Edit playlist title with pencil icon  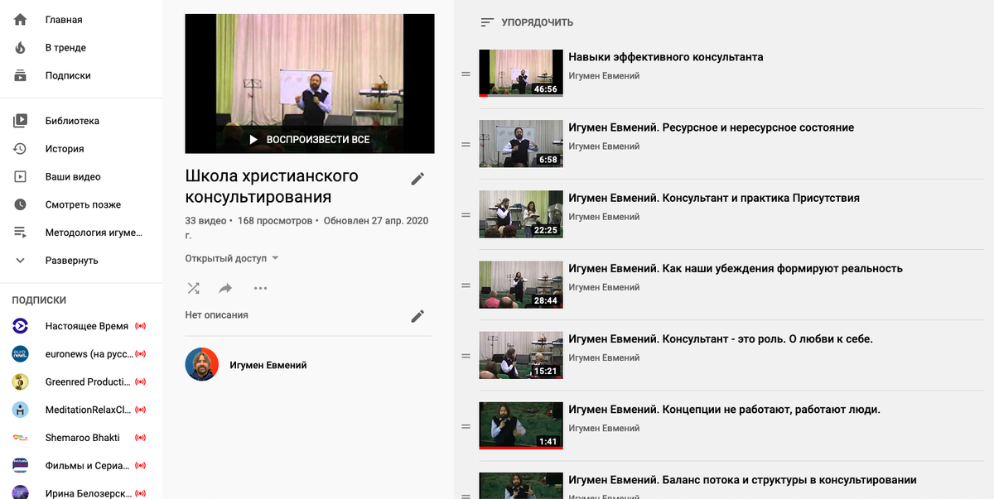[x=417, y=179]
